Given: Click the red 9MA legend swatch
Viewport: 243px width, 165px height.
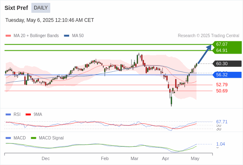Looking at the screenshot, I should tap(28, 115).
